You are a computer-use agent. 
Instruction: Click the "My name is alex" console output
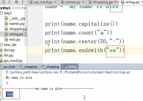(19, 78)
